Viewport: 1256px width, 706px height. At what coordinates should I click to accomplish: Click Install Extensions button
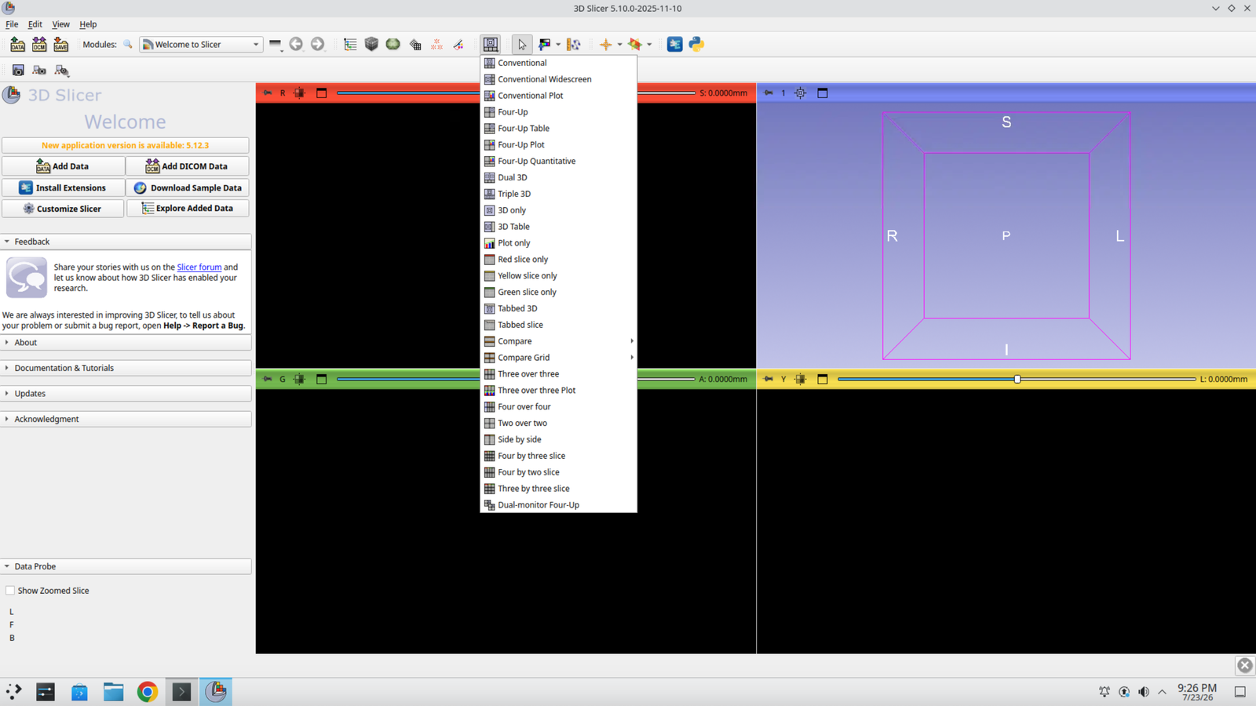63,187
